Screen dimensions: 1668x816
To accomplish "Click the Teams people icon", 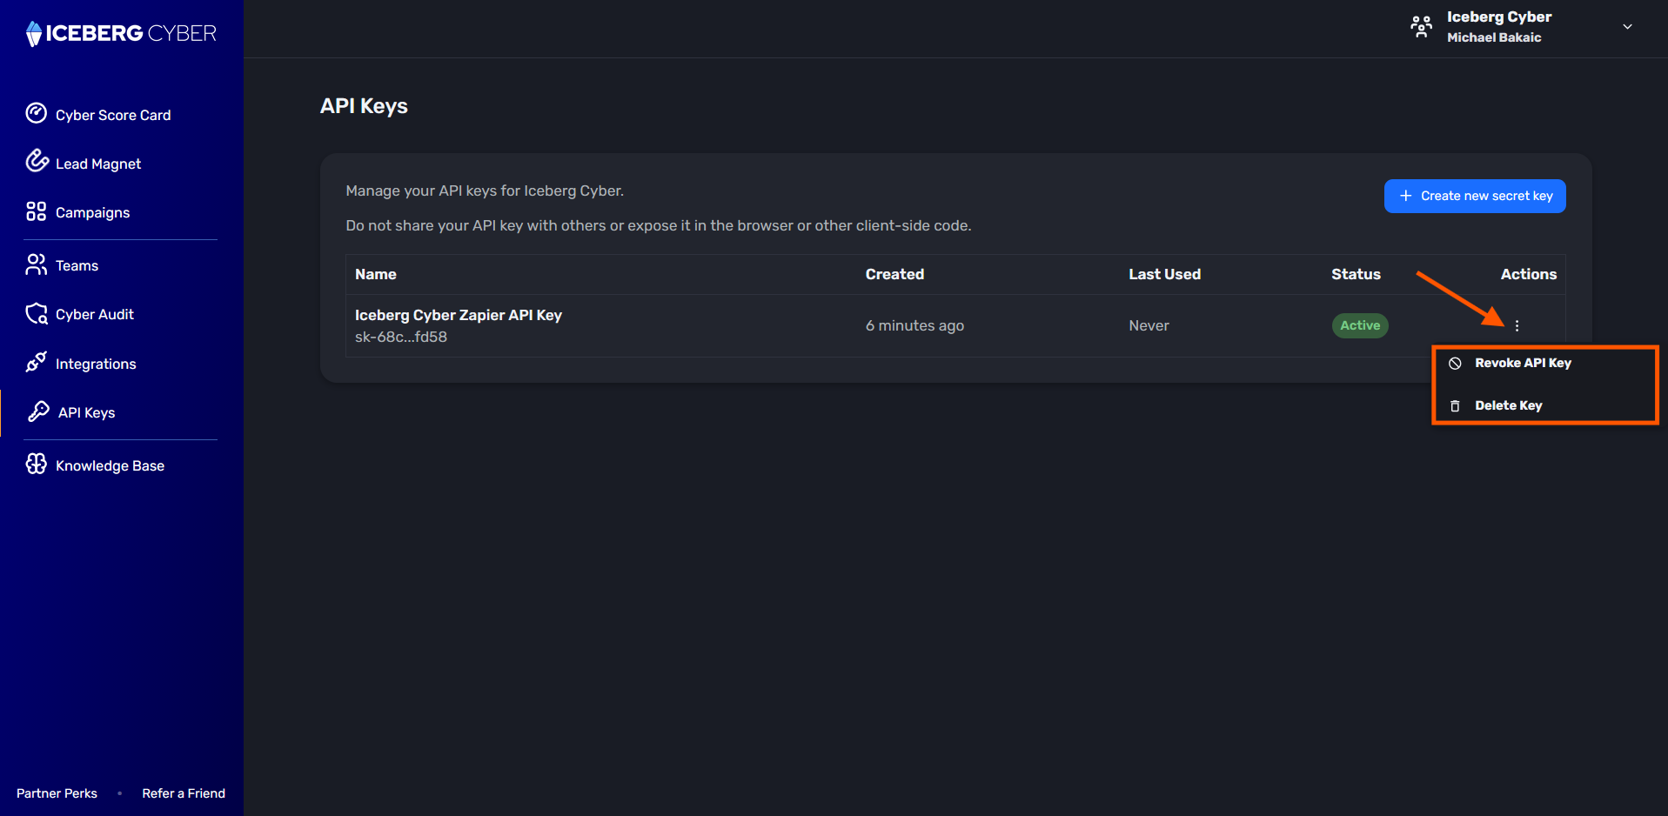I will point(36,264).
